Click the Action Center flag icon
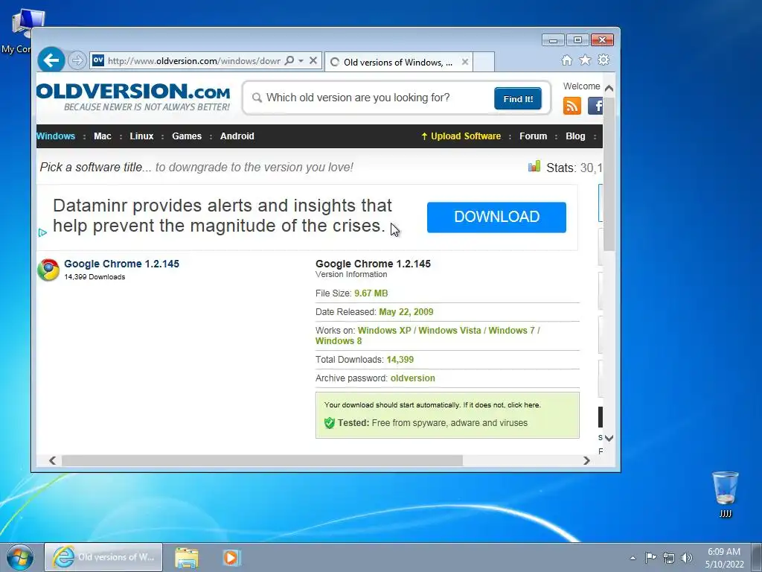 click(650, 557)
